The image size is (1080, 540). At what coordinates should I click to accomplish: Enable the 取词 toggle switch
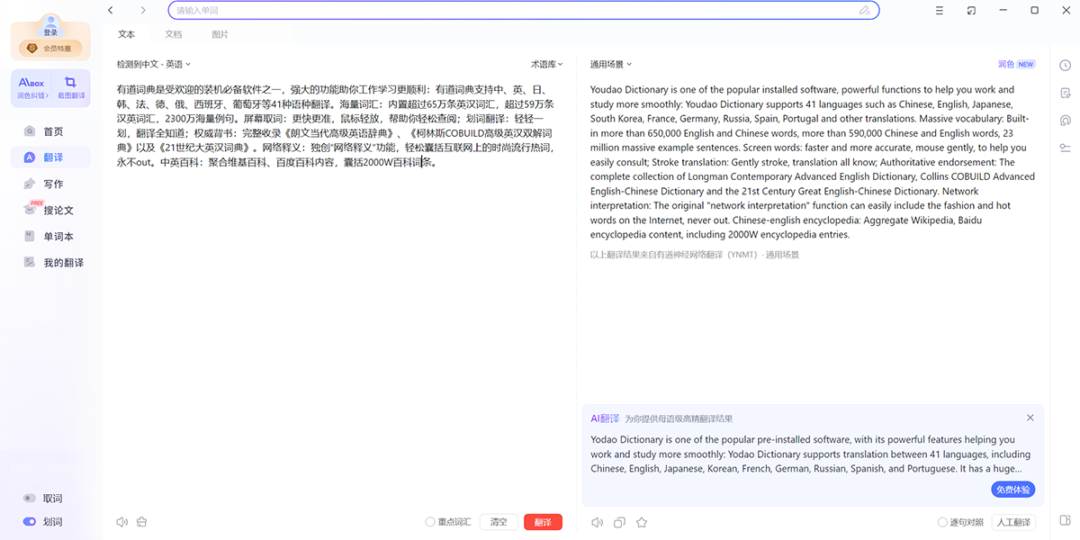click(30, 498)
